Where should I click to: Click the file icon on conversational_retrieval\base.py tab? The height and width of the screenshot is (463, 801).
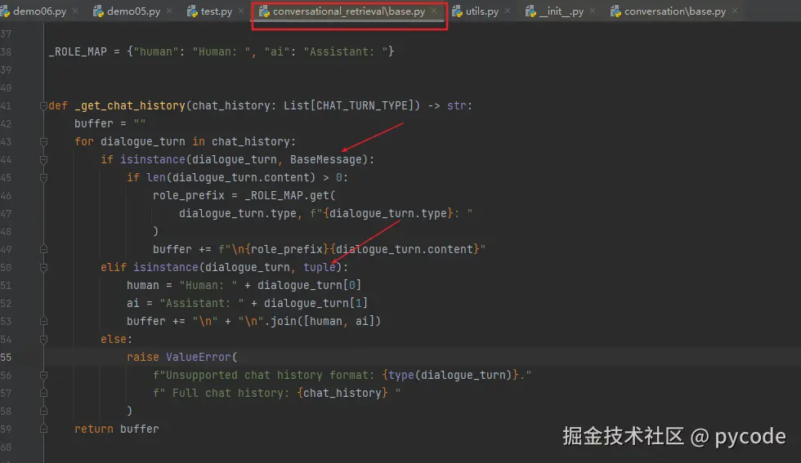(x=264, y=11)
